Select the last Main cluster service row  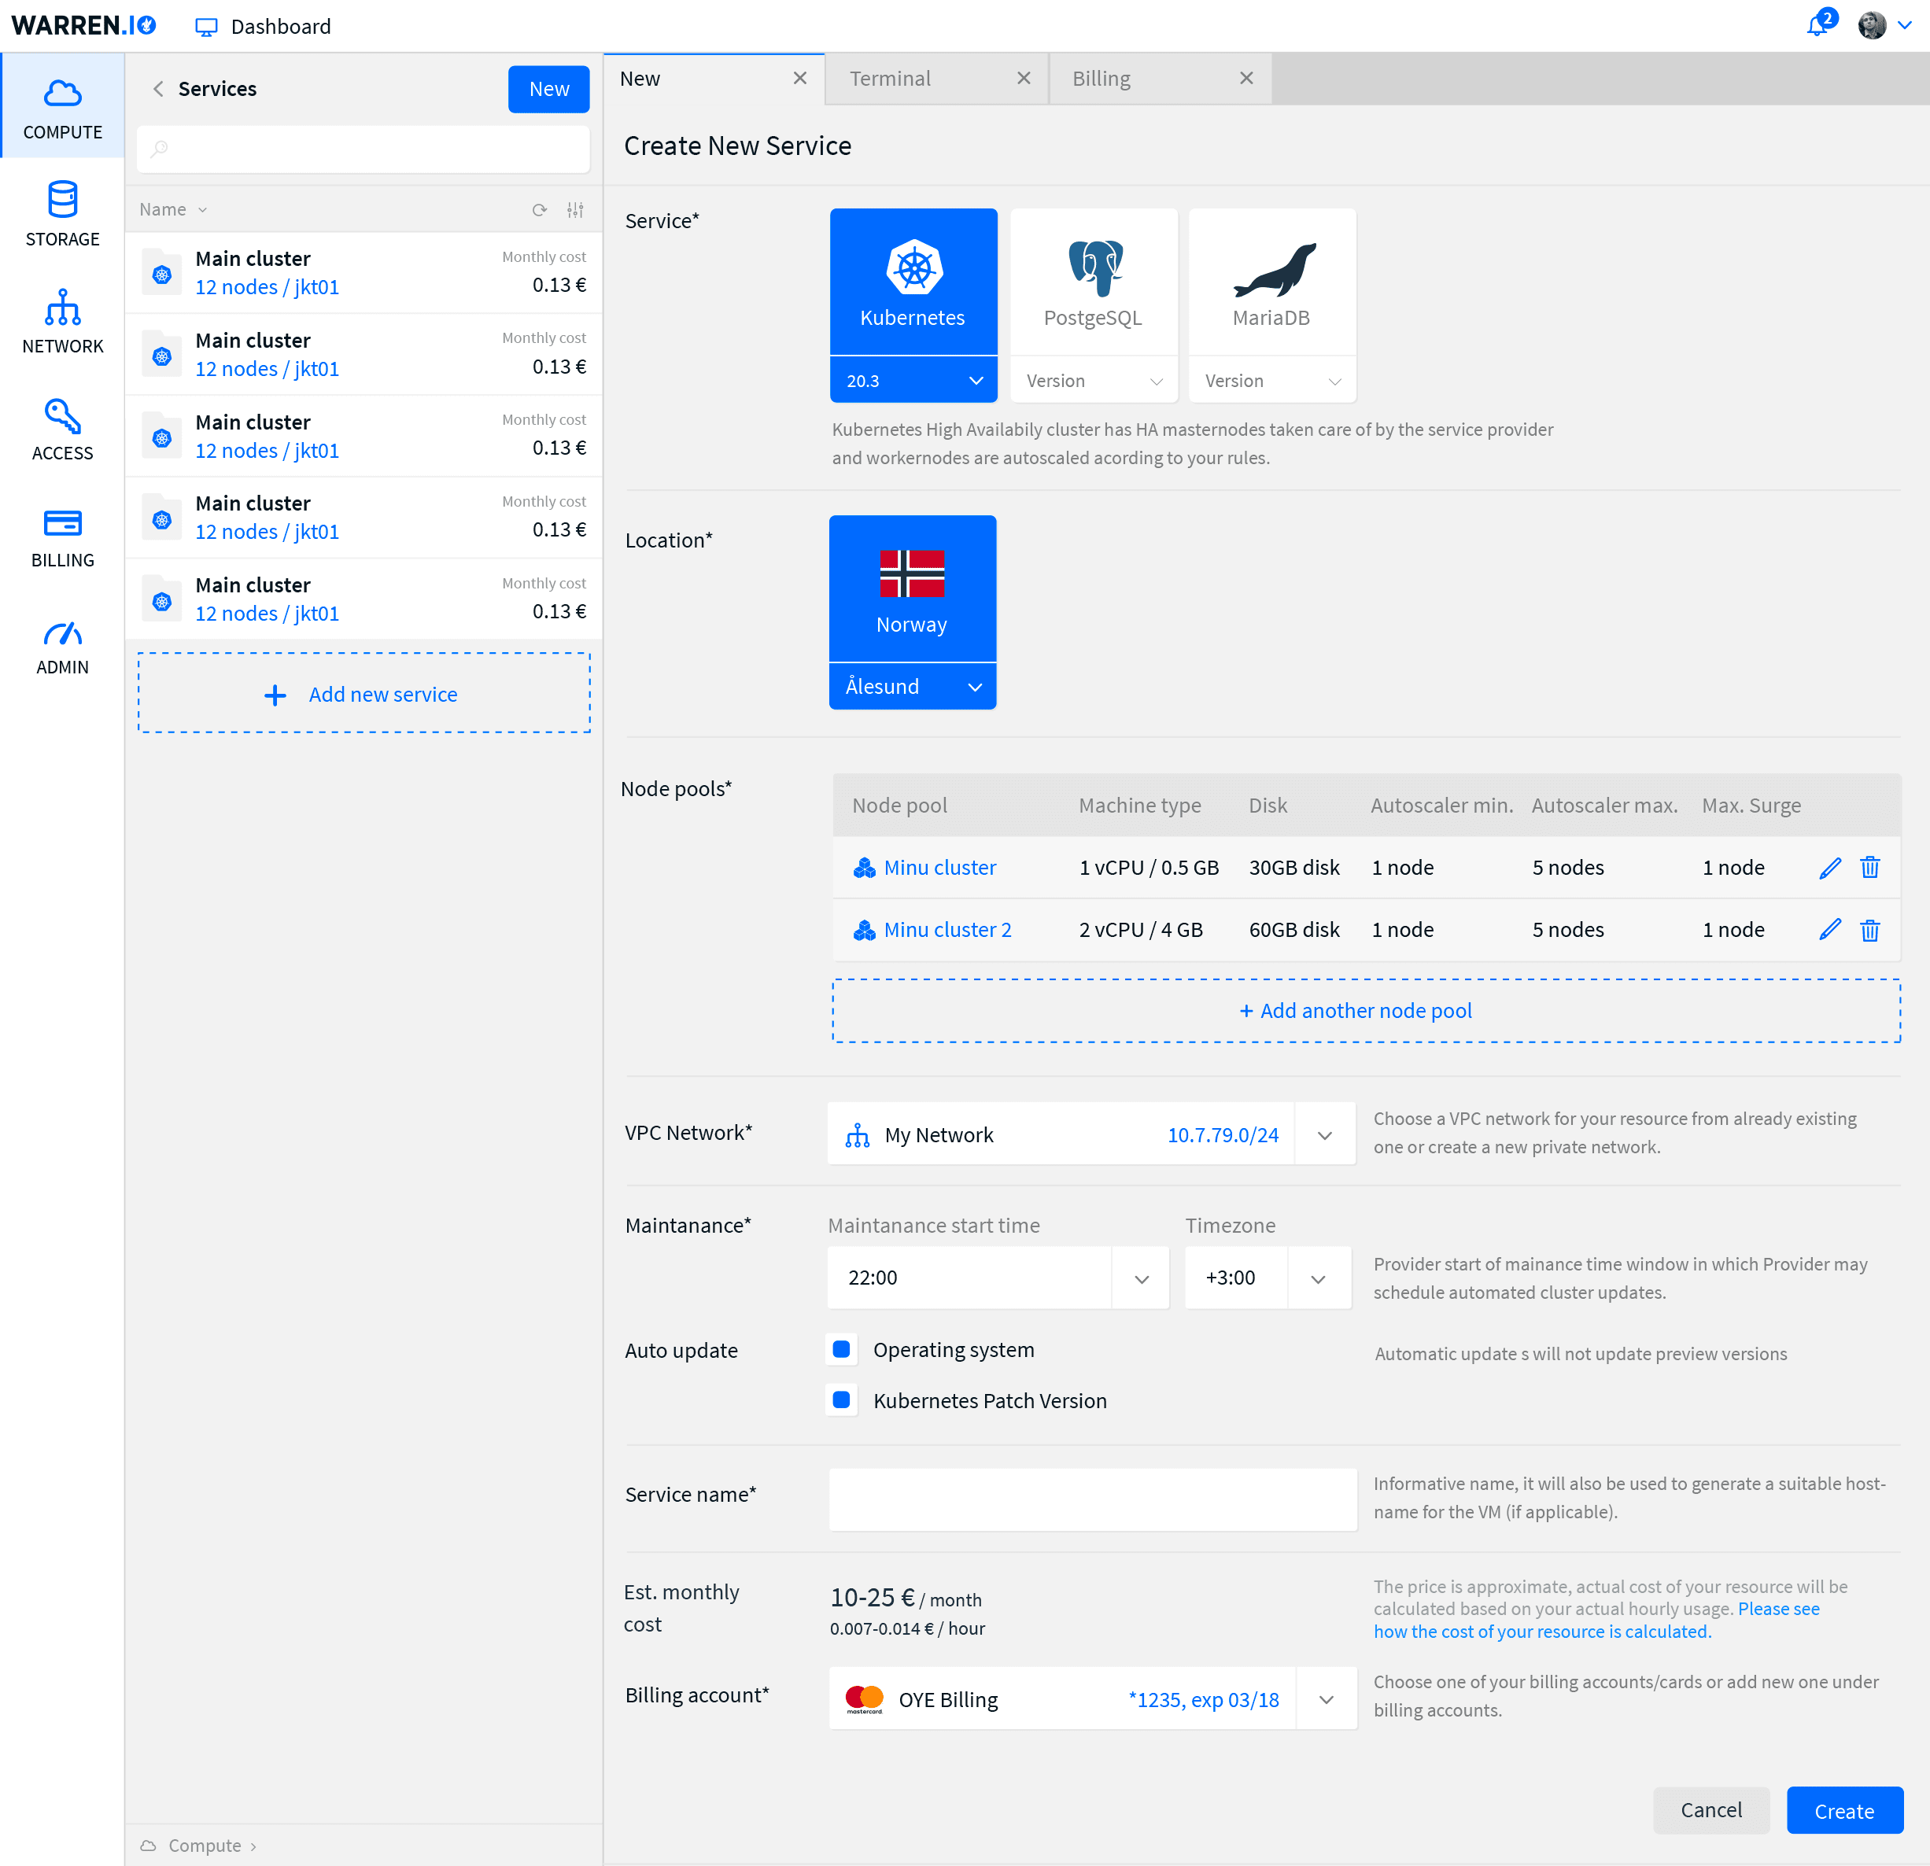[364, 599]
